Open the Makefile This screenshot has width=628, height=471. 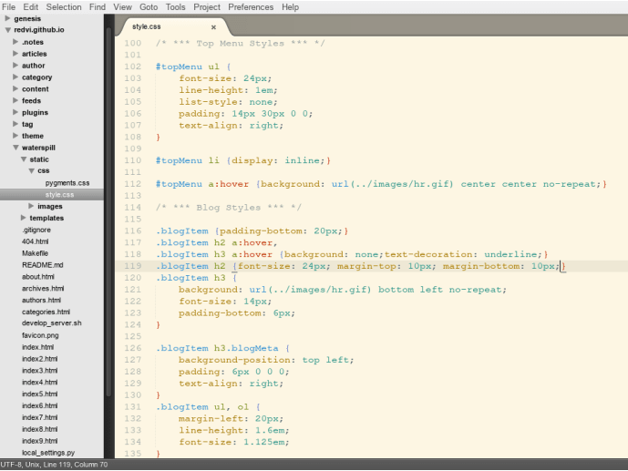click(35, 253)
